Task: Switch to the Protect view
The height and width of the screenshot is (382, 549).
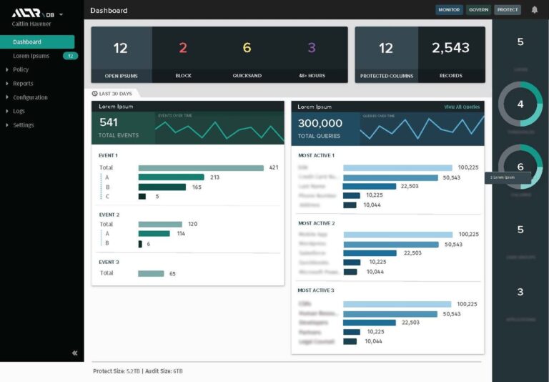Action: coord(508,10)
